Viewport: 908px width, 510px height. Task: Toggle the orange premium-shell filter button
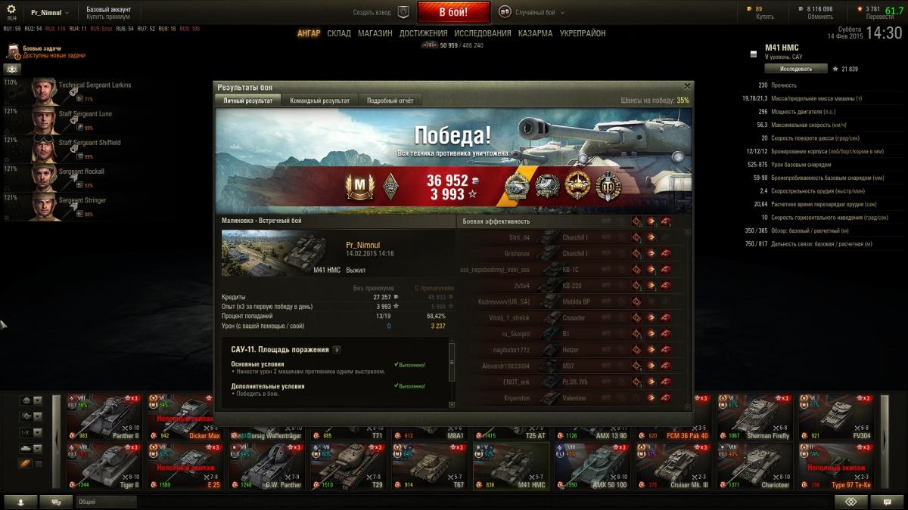click(25, 464)
